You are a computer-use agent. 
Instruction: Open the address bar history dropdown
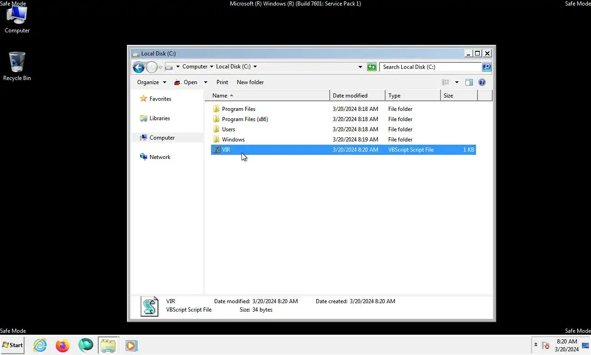tap(360, 67)
